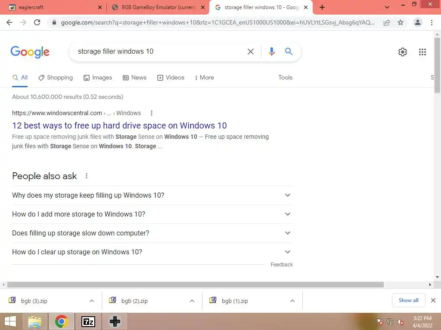Open Action Center flag in tray

click(x=379, y=321)
